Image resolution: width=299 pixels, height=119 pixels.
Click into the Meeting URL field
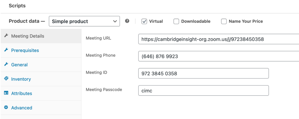click(218, 39)
